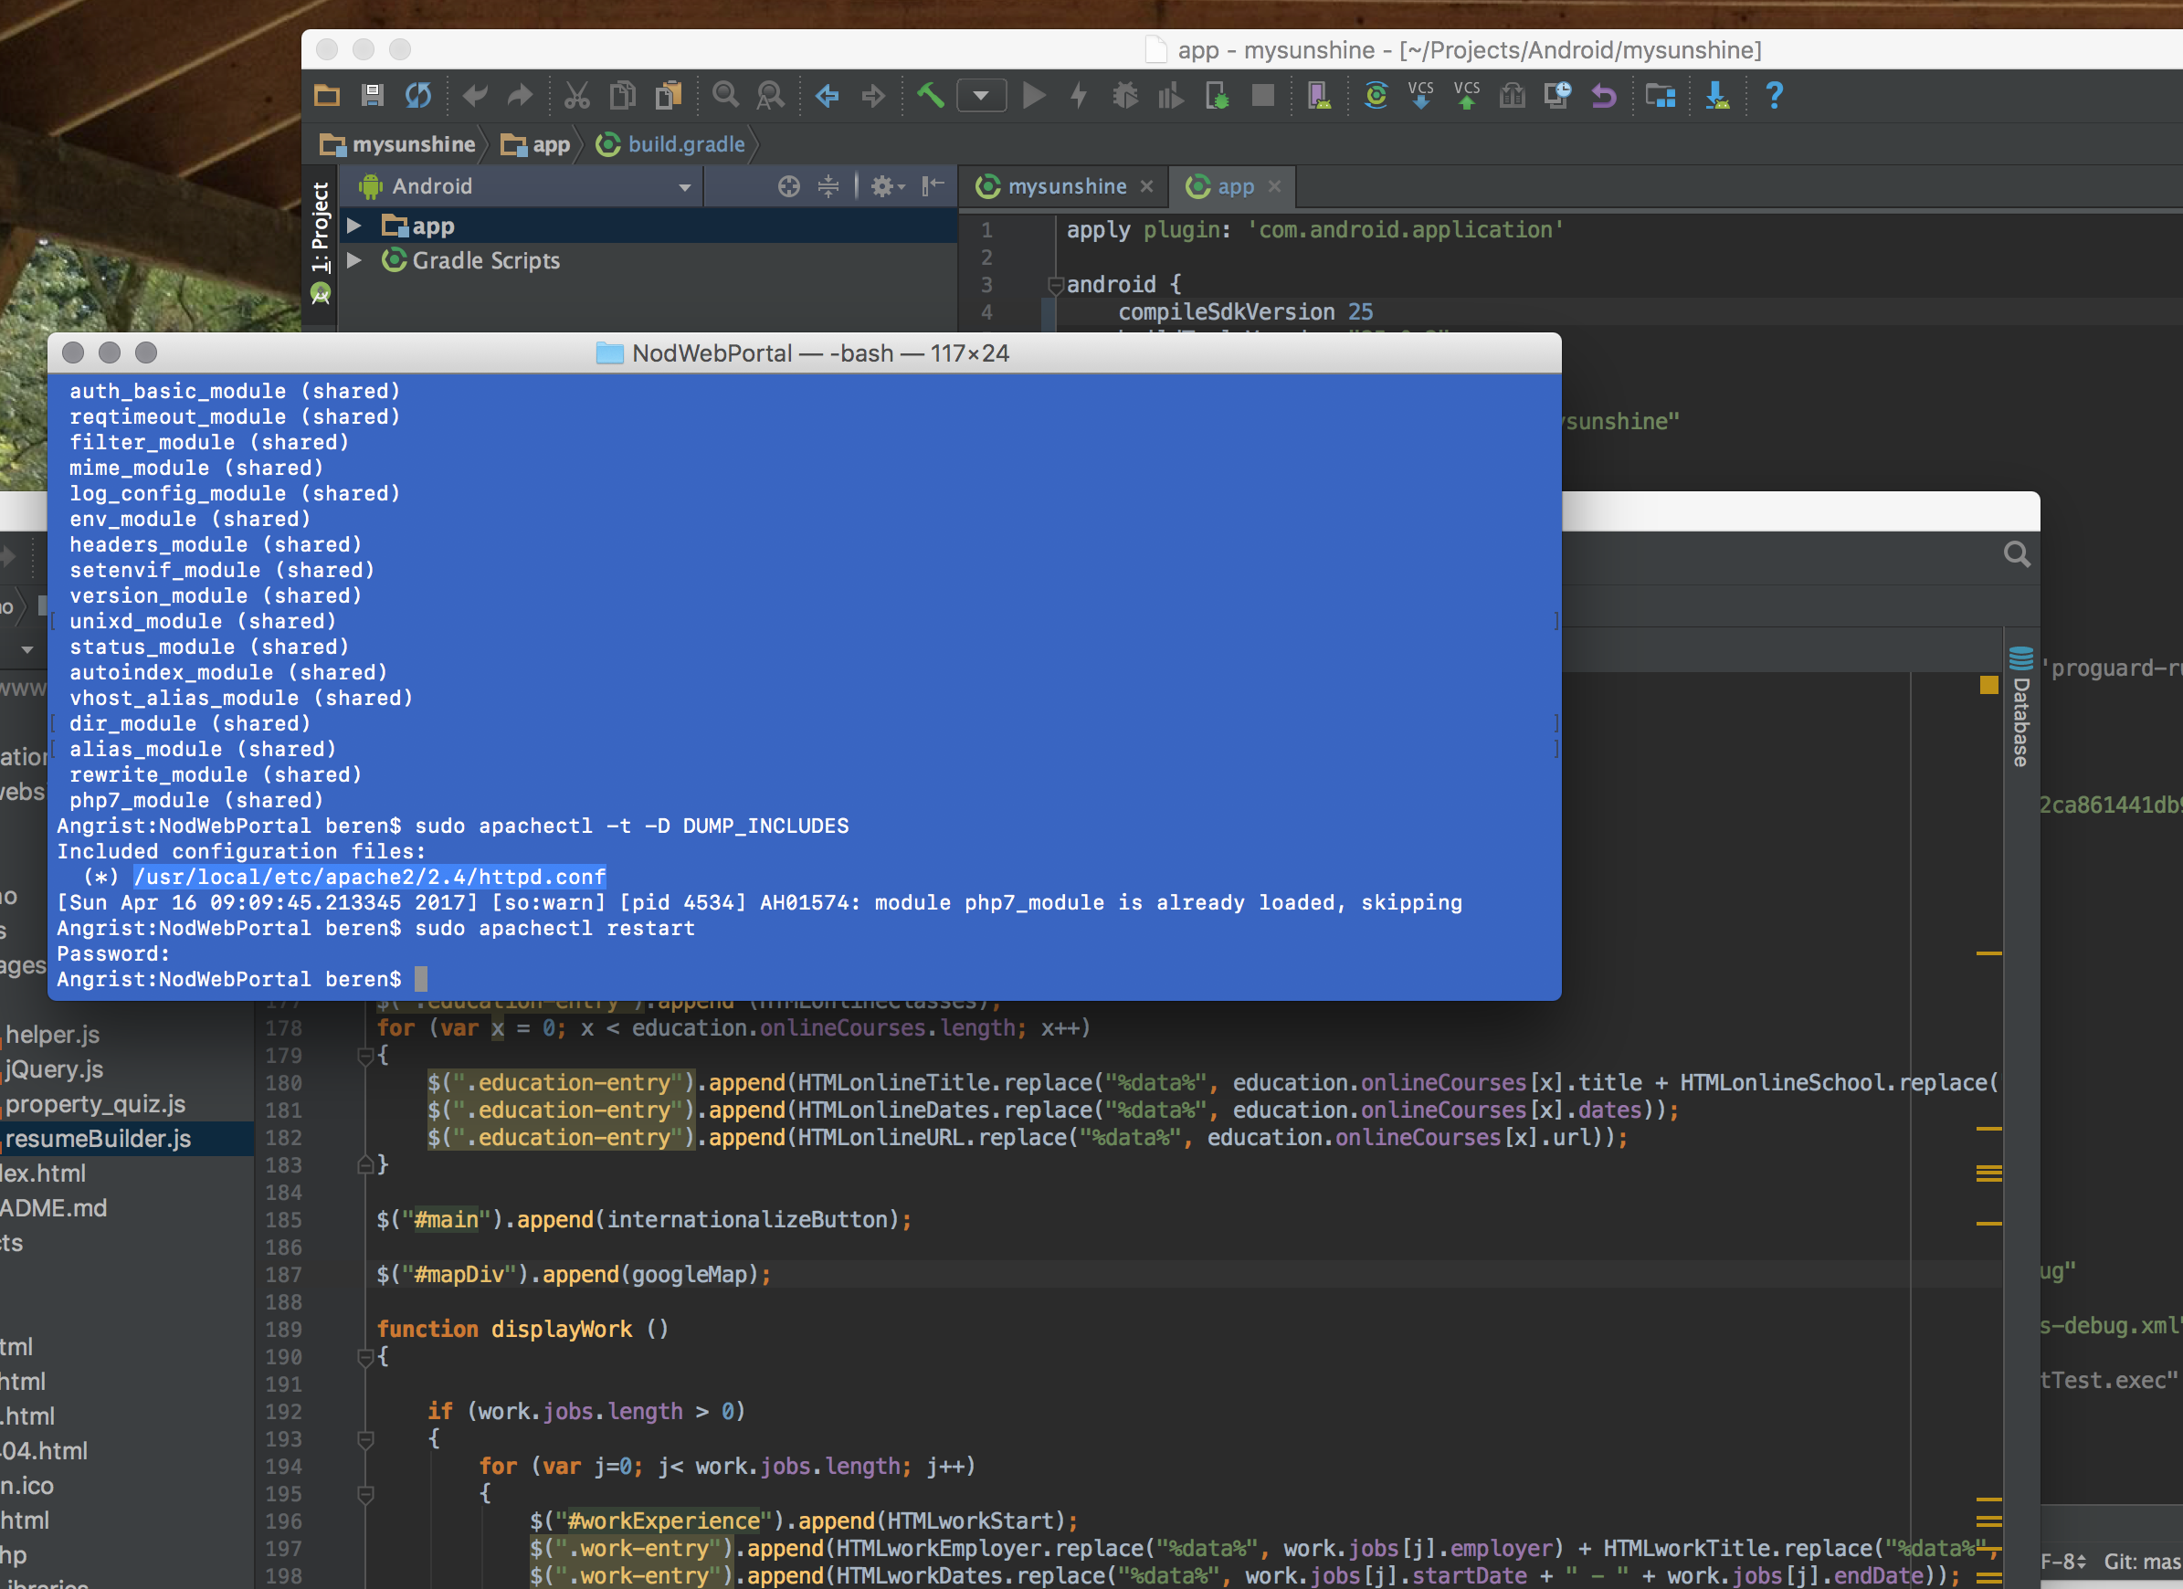
Task: Click the NodWebPortal terminal title bar
Action: click(812, 353)
